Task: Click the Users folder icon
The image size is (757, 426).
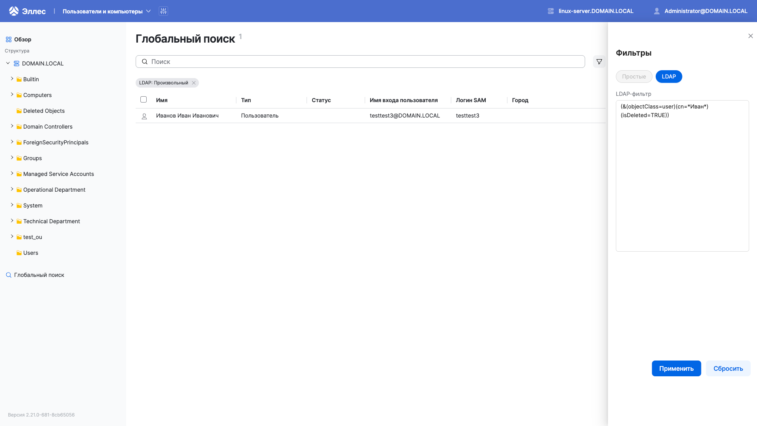Action: [19, 253]
